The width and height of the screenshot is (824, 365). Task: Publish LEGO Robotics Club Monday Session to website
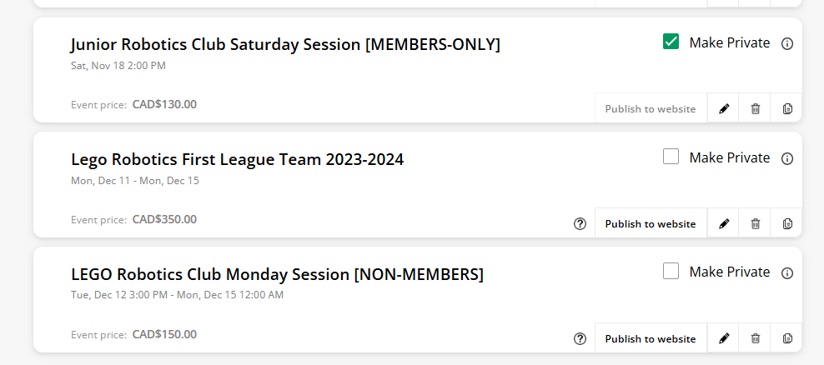(x=651, y=339)
